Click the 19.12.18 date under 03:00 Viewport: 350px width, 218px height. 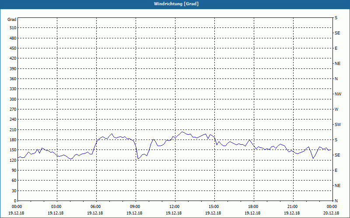(x=56, y=213)
